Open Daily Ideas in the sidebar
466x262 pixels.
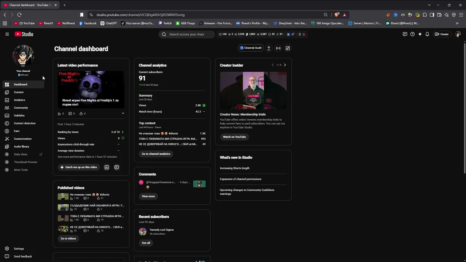(x=23, y=154)
